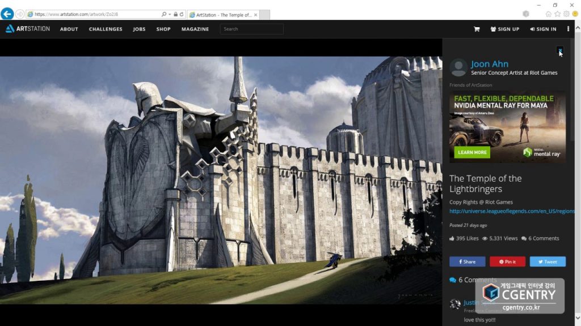Expand the address bar search dropdown arrow

click(x=169, y=14)
